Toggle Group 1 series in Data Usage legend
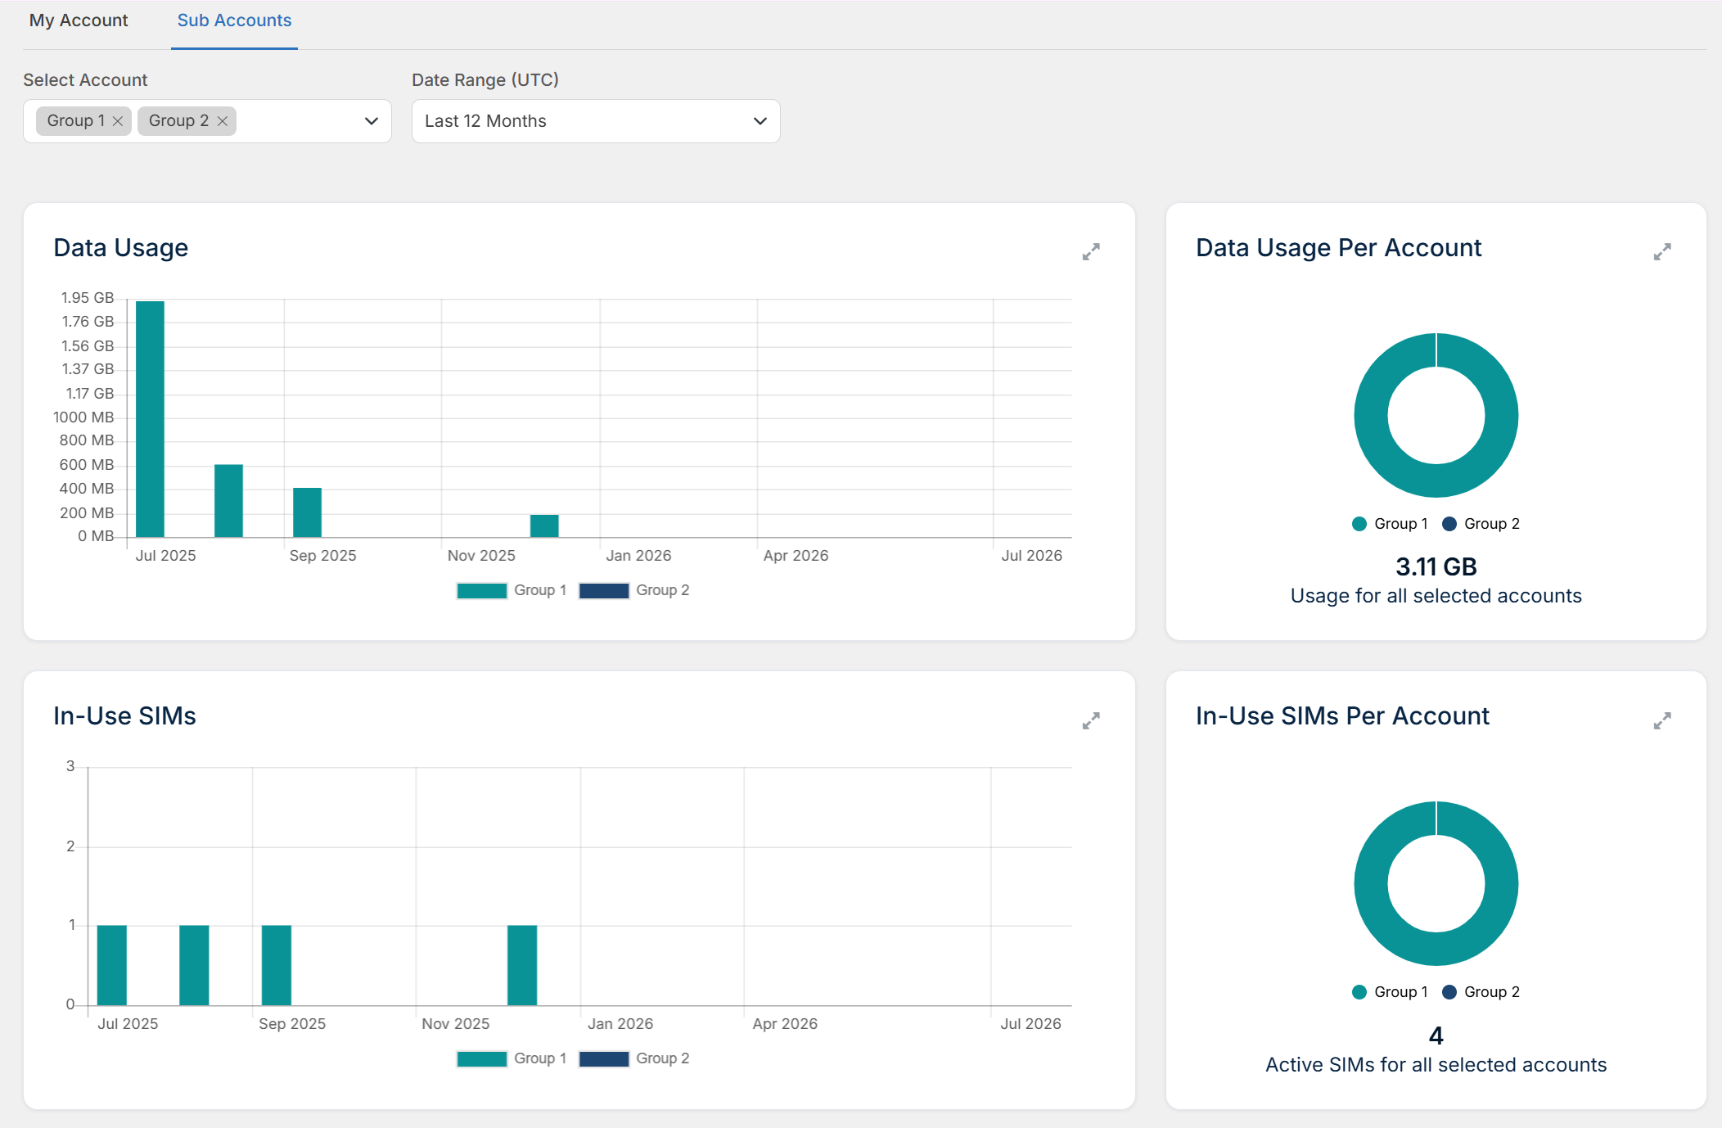Screen dimensions: 1722x1128 (x=512, y=590)
